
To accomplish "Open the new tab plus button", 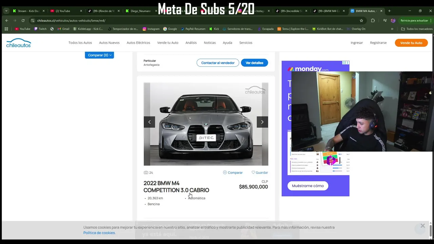I will point(389,11).
